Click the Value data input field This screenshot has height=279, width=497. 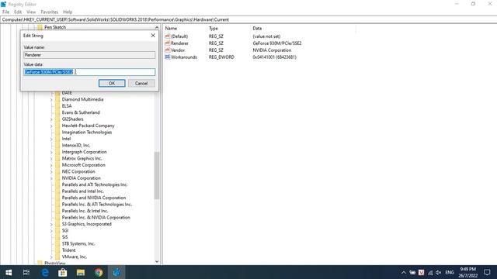click(89, 72)
